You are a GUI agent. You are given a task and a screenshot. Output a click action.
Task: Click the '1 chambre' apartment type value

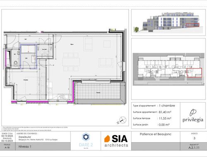[x=167, y=106]
